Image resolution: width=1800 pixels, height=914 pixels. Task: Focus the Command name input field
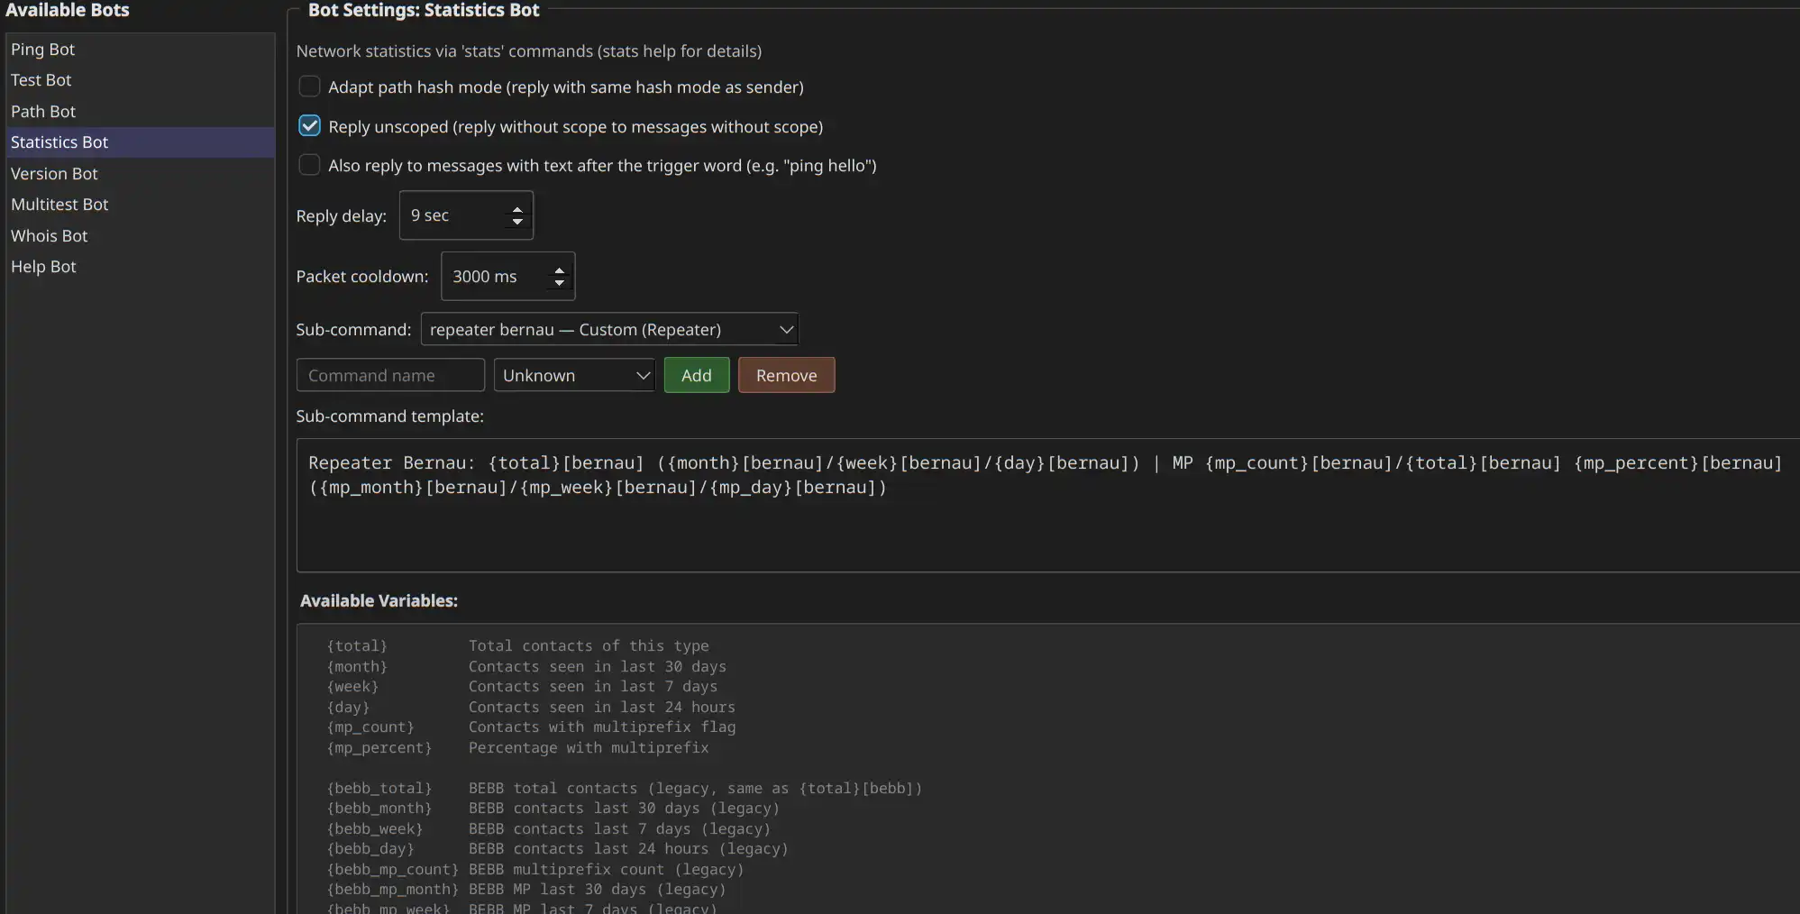pos(389,376)
